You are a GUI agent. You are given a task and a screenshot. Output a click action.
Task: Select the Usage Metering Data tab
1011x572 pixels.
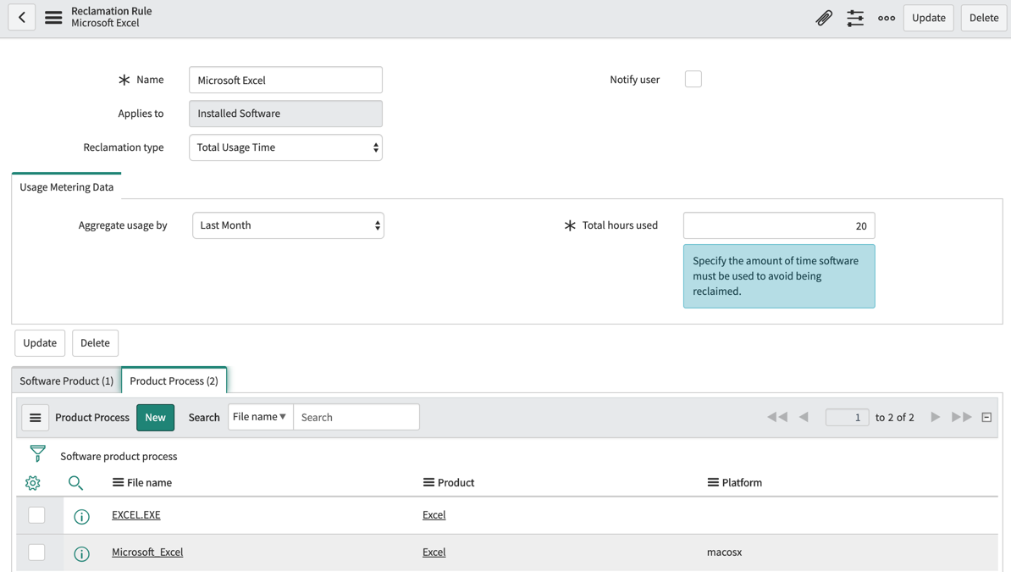(x=66, y=187)
